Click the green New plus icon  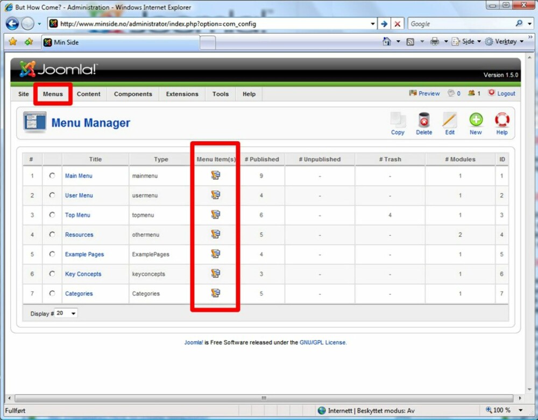tap(476, 120)
